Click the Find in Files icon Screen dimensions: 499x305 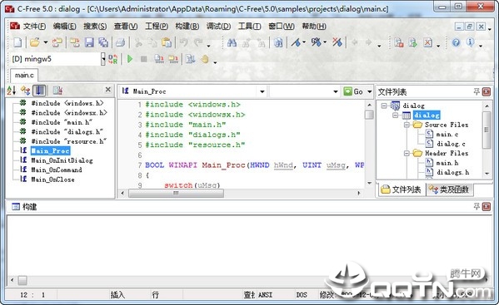277,42
